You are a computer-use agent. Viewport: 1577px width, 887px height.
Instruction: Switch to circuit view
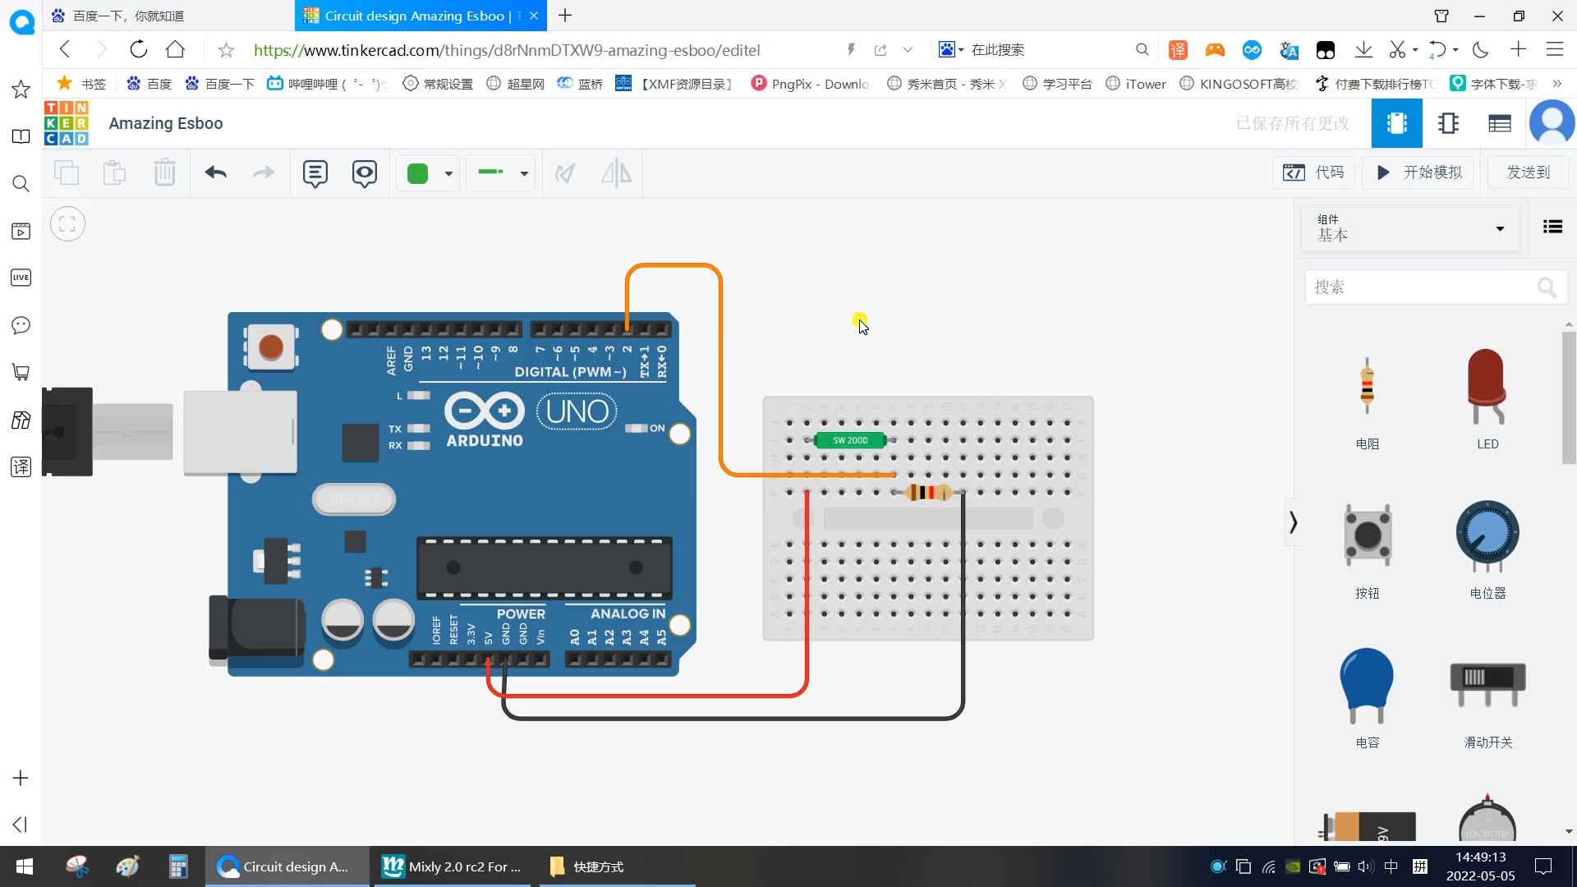(x=1396, y=123)
